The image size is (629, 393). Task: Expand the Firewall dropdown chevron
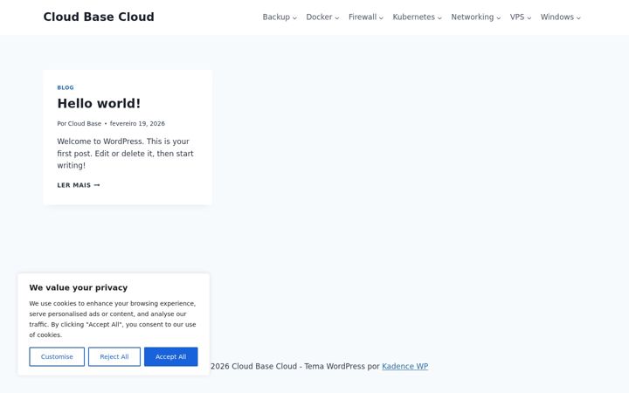(x=381, y=18)
